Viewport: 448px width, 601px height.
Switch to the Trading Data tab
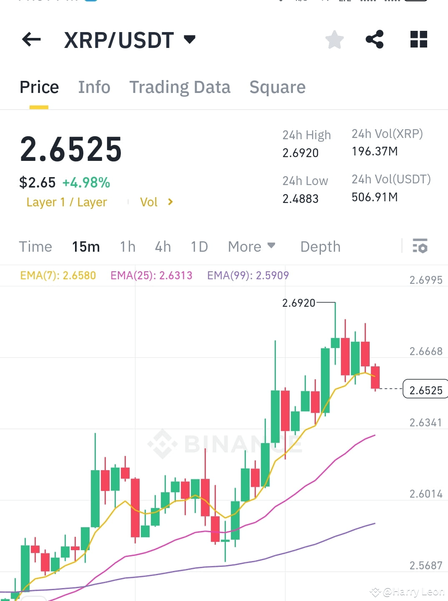[x=180, y=87]
